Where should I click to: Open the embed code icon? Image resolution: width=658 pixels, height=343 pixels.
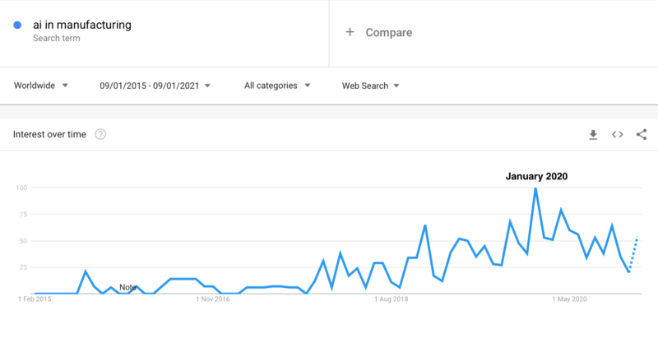click(x=618, y=134)
